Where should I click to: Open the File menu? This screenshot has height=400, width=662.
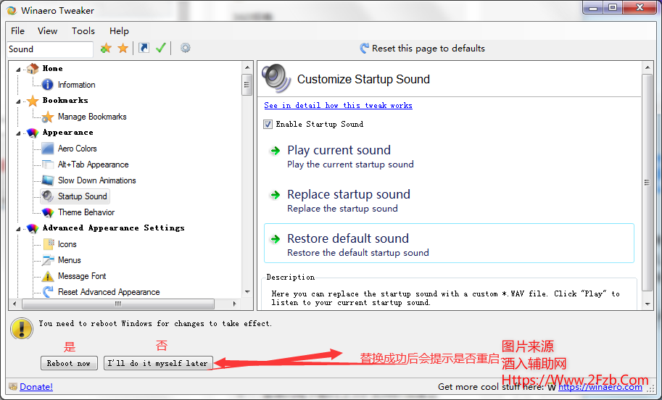pos(17,31)
